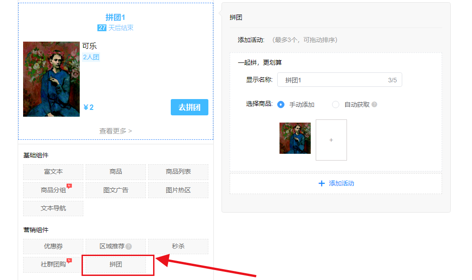Click the 可乐 product image in preview
Image resolution: width=472 pixels, height=280 pixels.
pos(52,79)
